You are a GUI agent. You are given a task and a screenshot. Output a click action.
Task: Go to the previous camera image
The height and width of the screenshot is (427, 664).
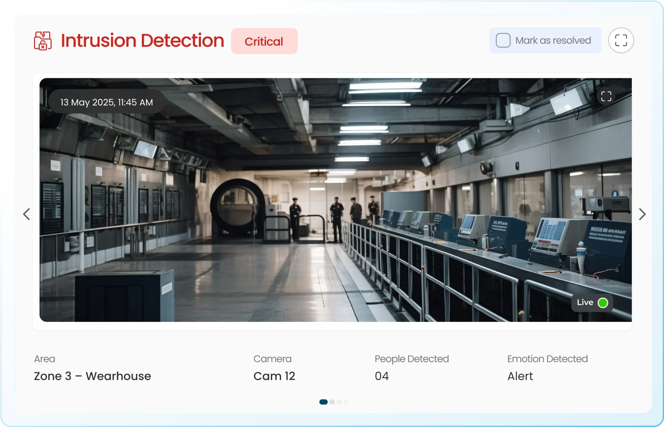click(x=27, y=214)
